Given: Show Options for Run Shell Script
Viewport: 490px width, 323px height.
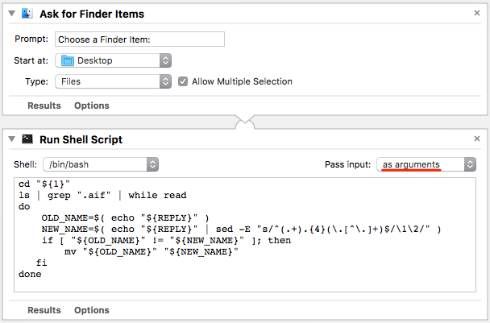Looking at the screenshot, I should (91, 310).
